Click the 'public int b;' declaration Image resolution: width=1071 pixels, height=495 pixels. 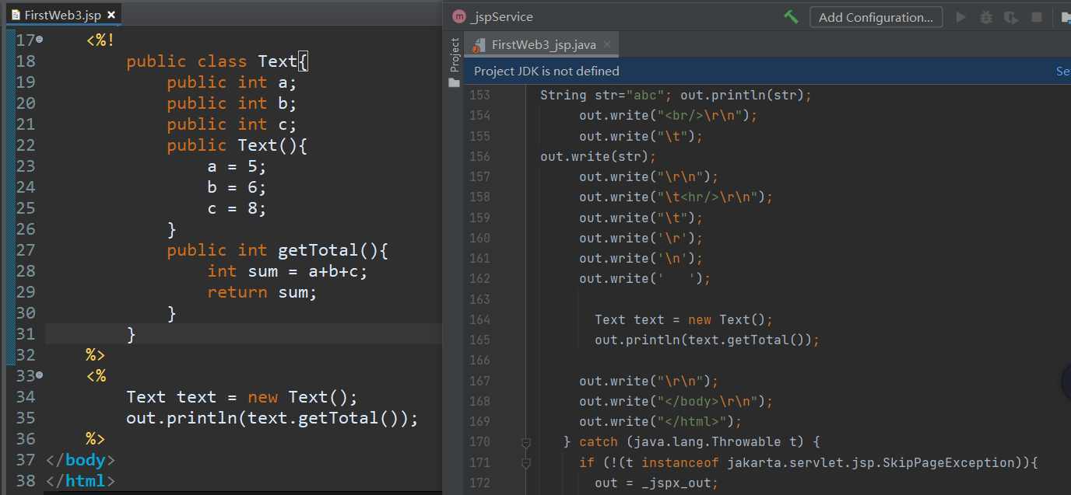click(x=232, y=103)
